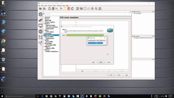
Task: Select Server in preferences tree
Action: point(47,19)
